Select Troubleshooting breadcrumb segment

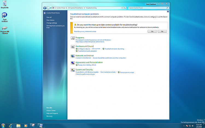click(x=91, y=8)
